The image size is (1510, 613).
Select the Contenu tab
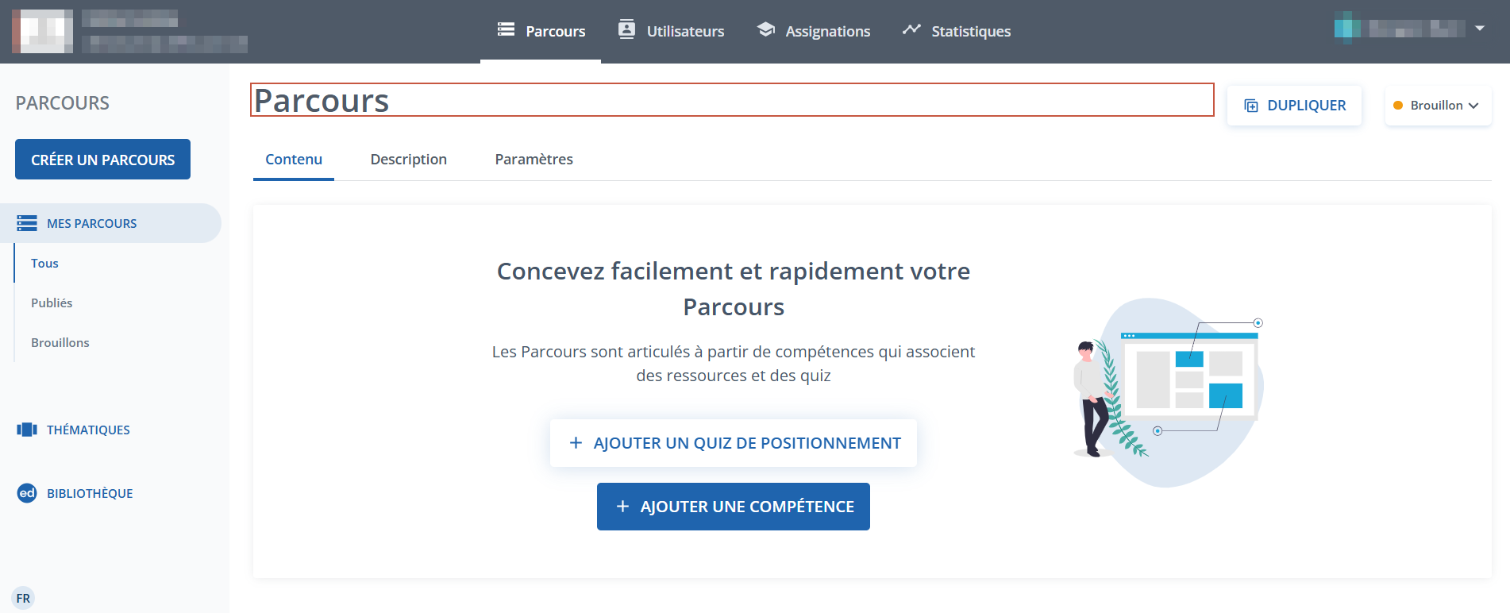[x=294, y=160]
